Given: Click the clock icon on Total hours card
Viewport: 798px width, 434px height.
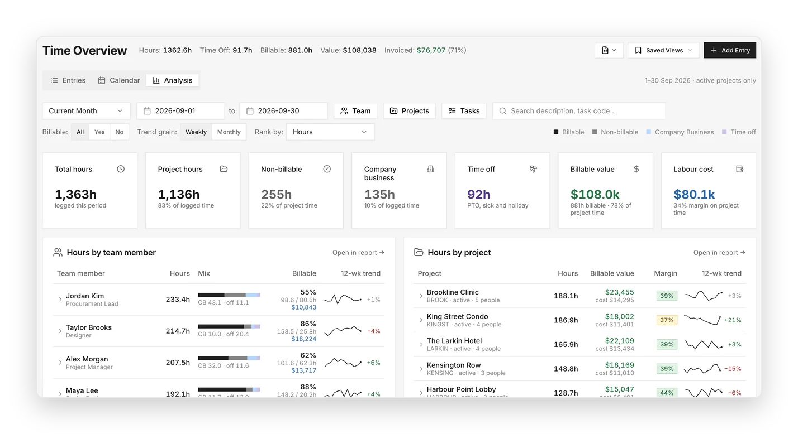Looking at the screenshot, I should [x=121, y=169].
